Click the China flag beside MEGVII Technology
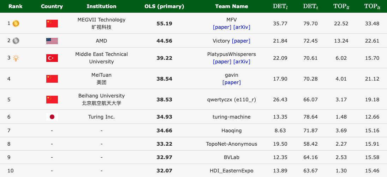The image size is (387, 177). pos(52,24)
